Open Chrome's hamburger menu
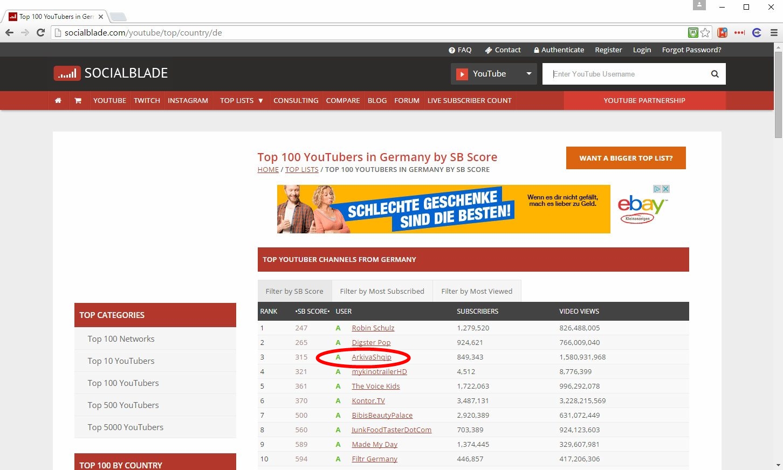This screenshot has width=783, height=470. pos(774,33)
